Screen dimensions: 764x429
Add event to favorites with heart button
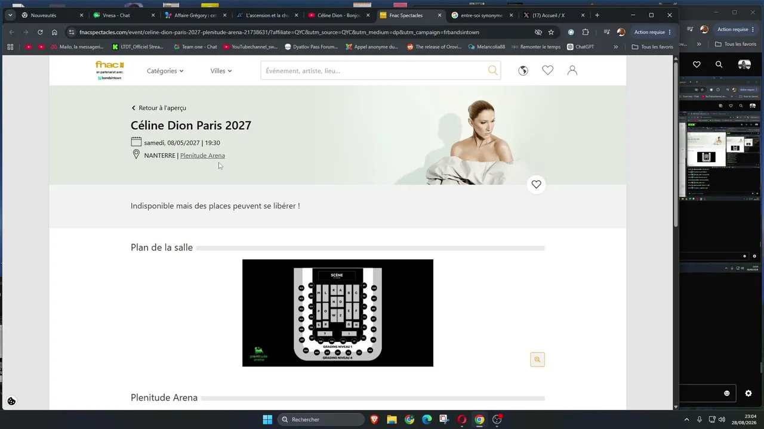click(536, 185)
